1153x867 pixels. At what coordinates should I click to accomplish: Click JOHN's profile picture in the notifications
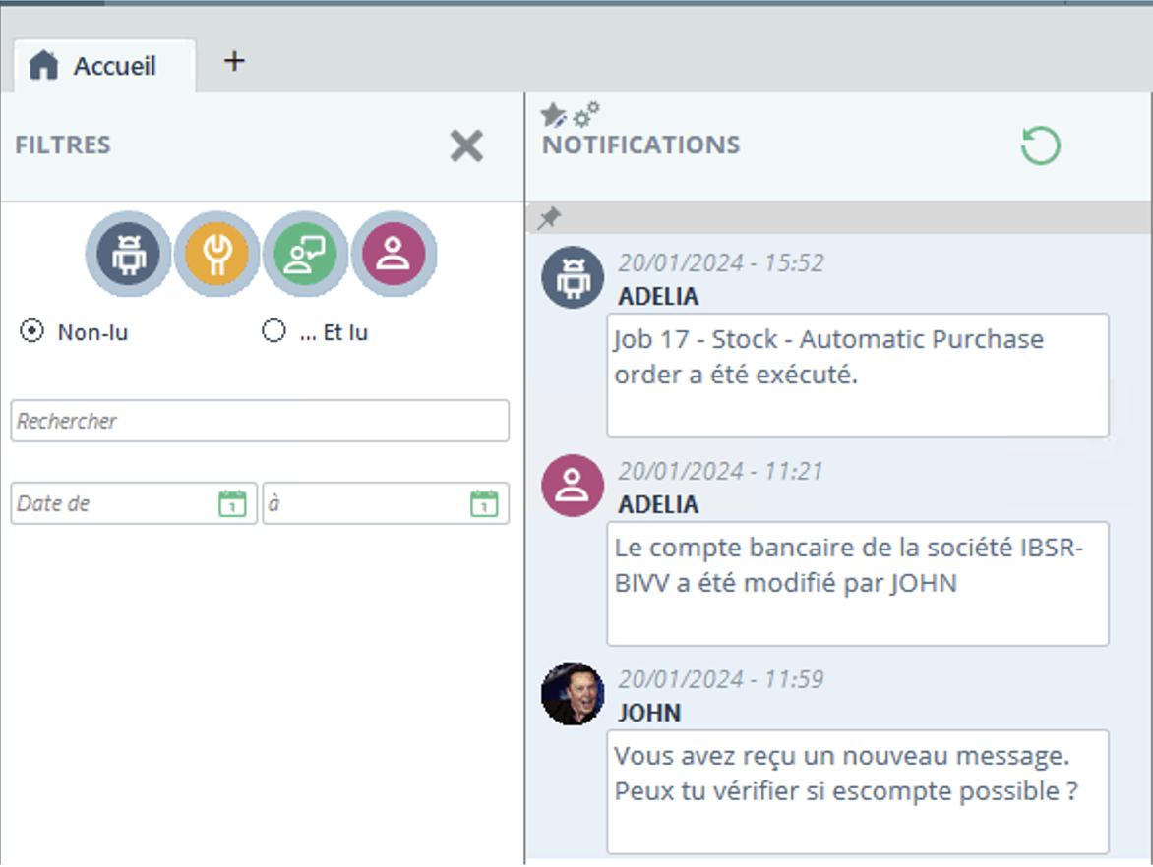click(572, 693)
